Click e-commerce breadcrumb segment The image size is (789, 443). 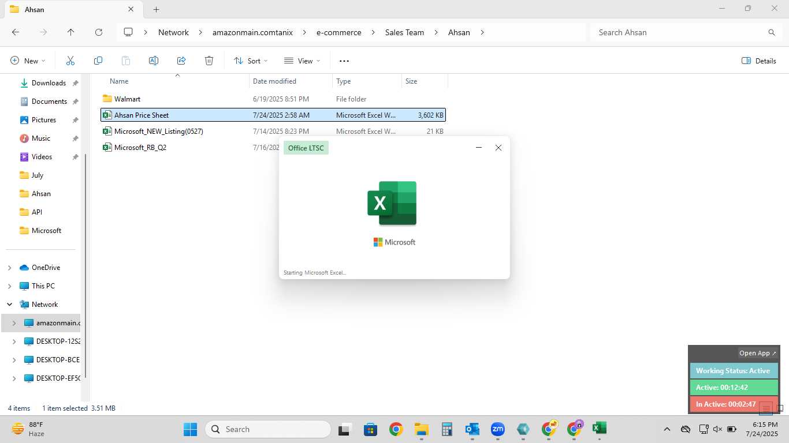338,32
